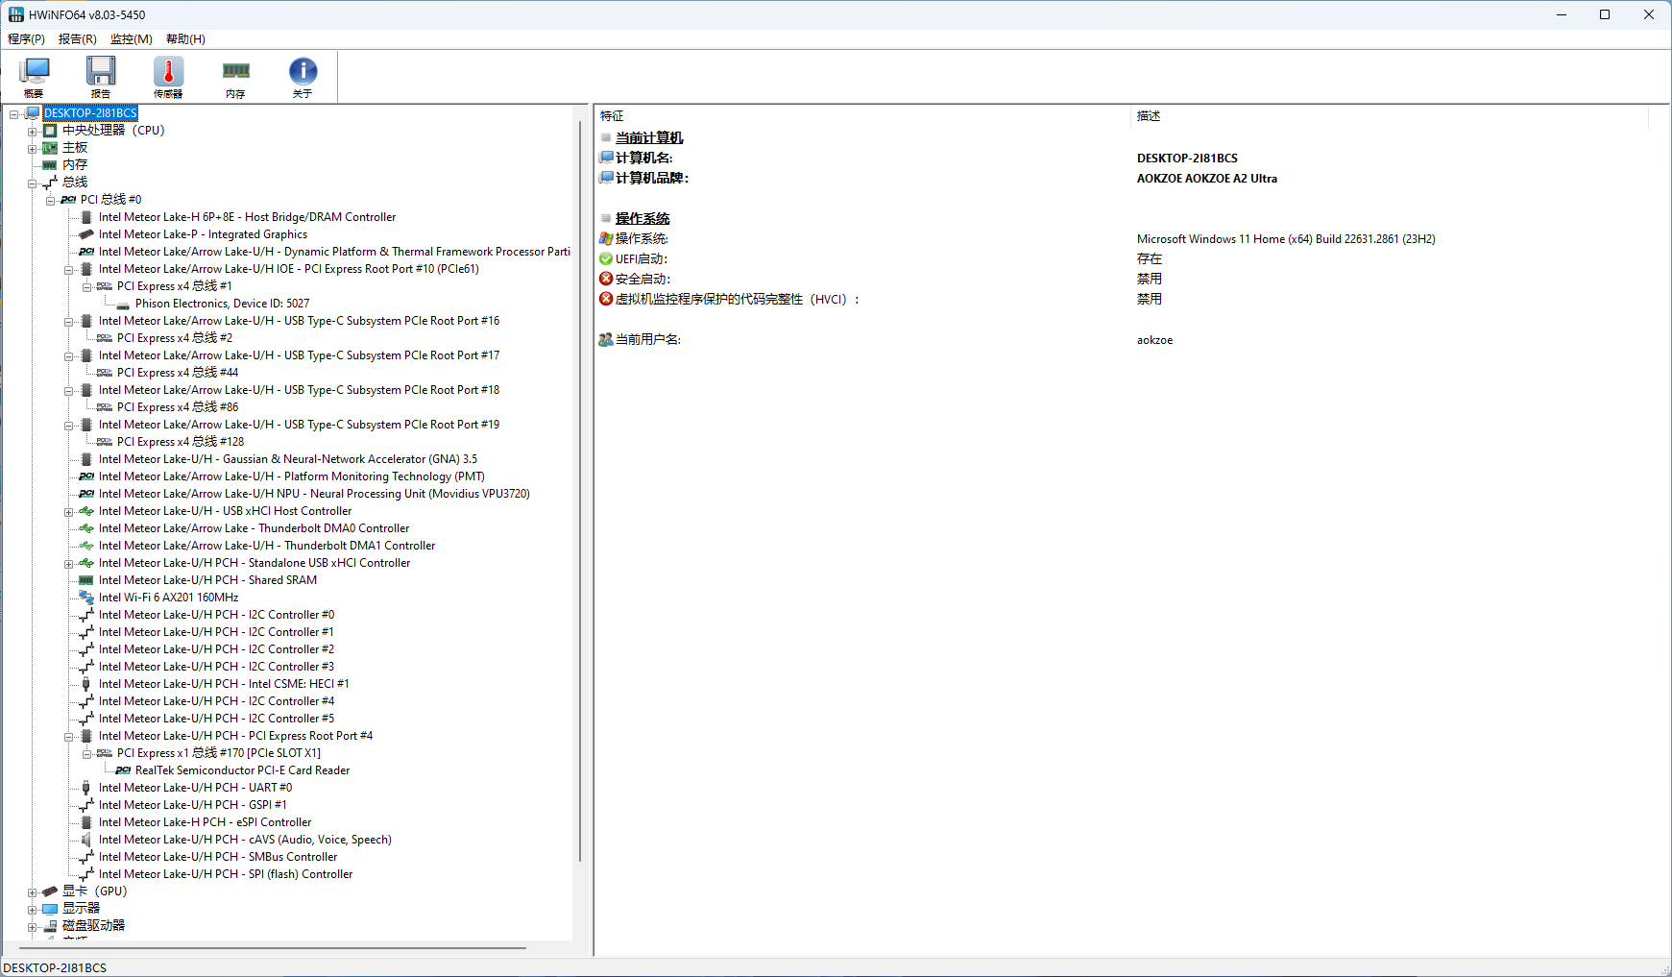Expand the 磁盘驱动器 tree node

pyautogui.click(x=33, y=927)
